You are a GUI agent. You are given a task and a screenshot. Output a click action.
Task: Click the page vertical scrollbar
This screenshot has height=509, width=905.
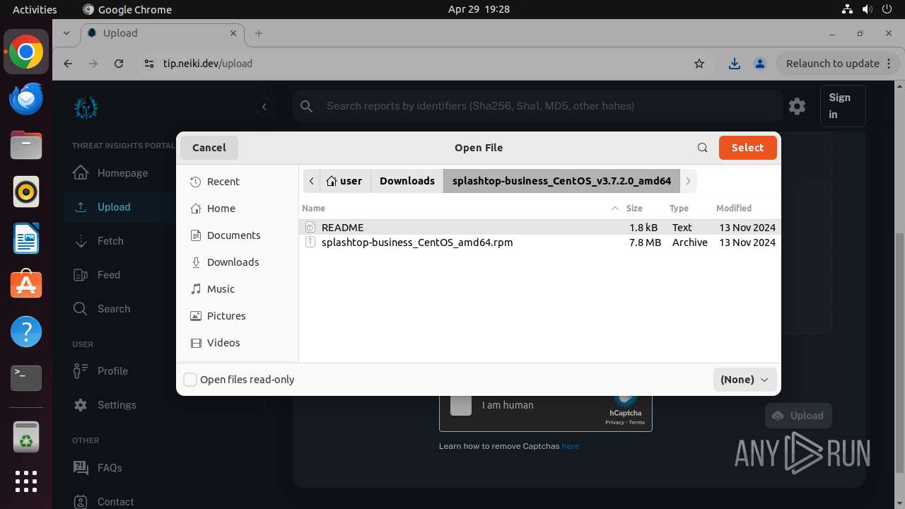(899, 353)
